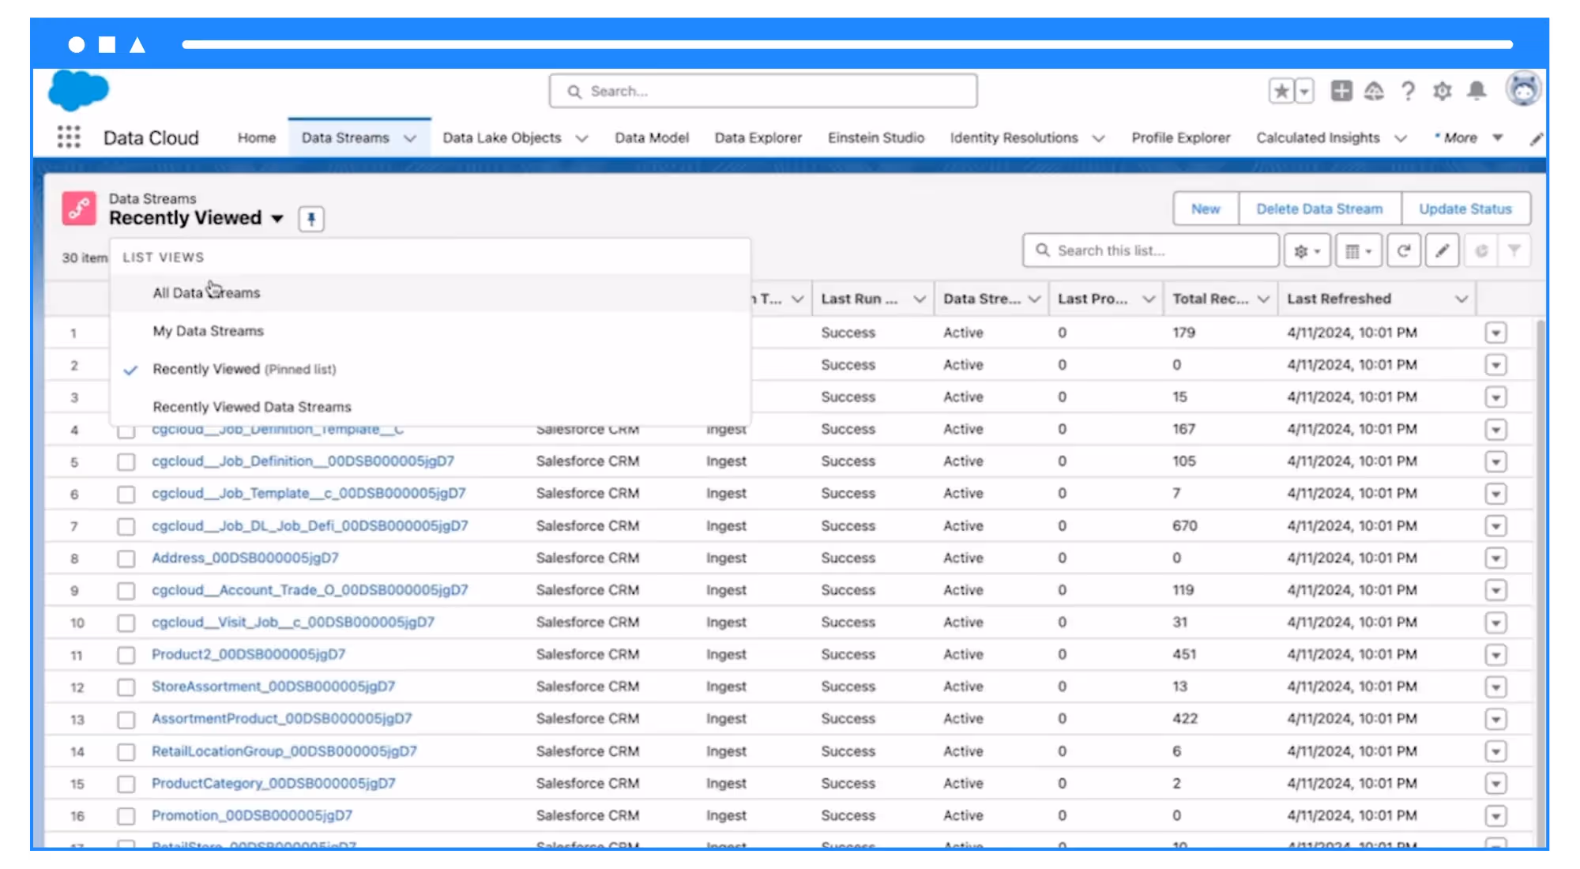This screenshot has width=1580, height=869.
Task: Switch to the Data Explorer tab
Action: pyautogui.click(x=758, y=138)
